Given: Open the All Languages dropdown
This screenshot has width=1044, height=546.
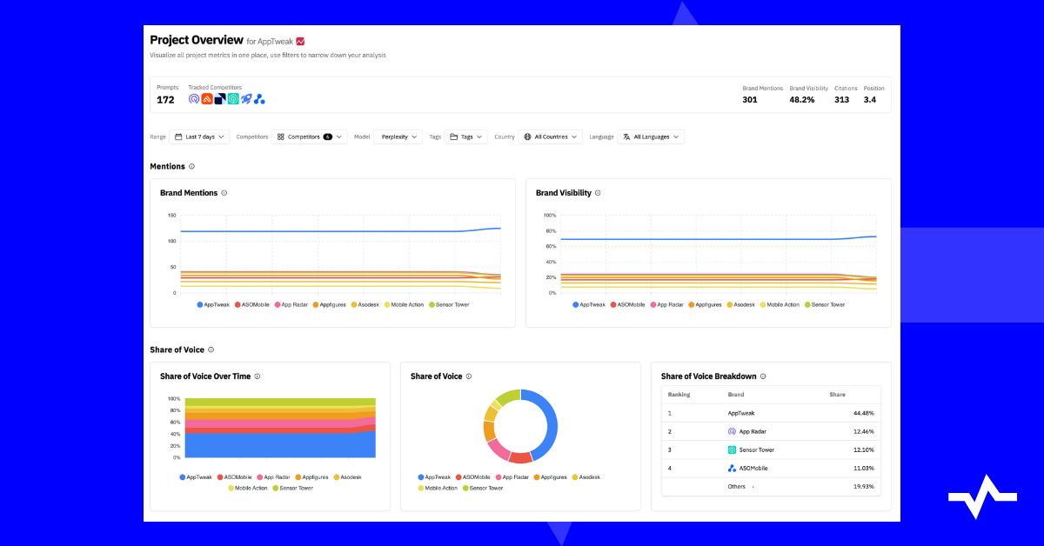Looking at the screenshot, I should [651, 136].
